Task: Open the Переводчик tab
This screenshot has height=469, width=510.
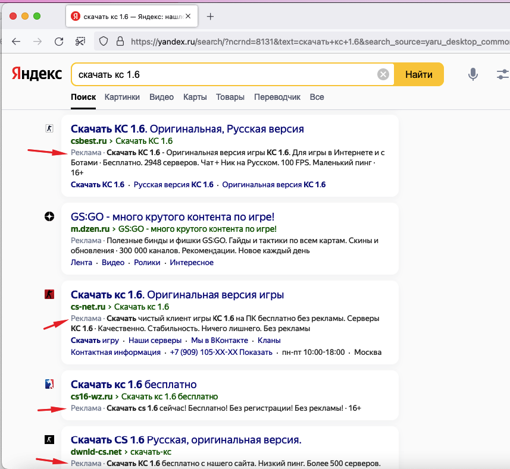Action: pyautogui.click(x=277, y=97)
